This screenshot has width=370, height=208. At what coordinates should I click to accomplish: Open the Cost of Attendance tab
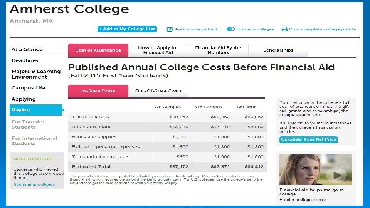98,50
